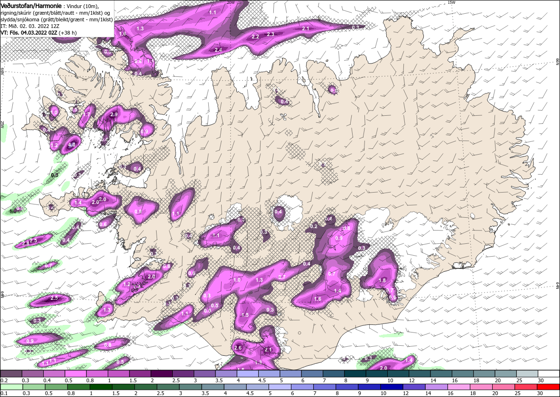This screenshot has width=560, height=397.
Task: Click the 15W longitude label
Action: pyautogui.click(x=451, y=2)
